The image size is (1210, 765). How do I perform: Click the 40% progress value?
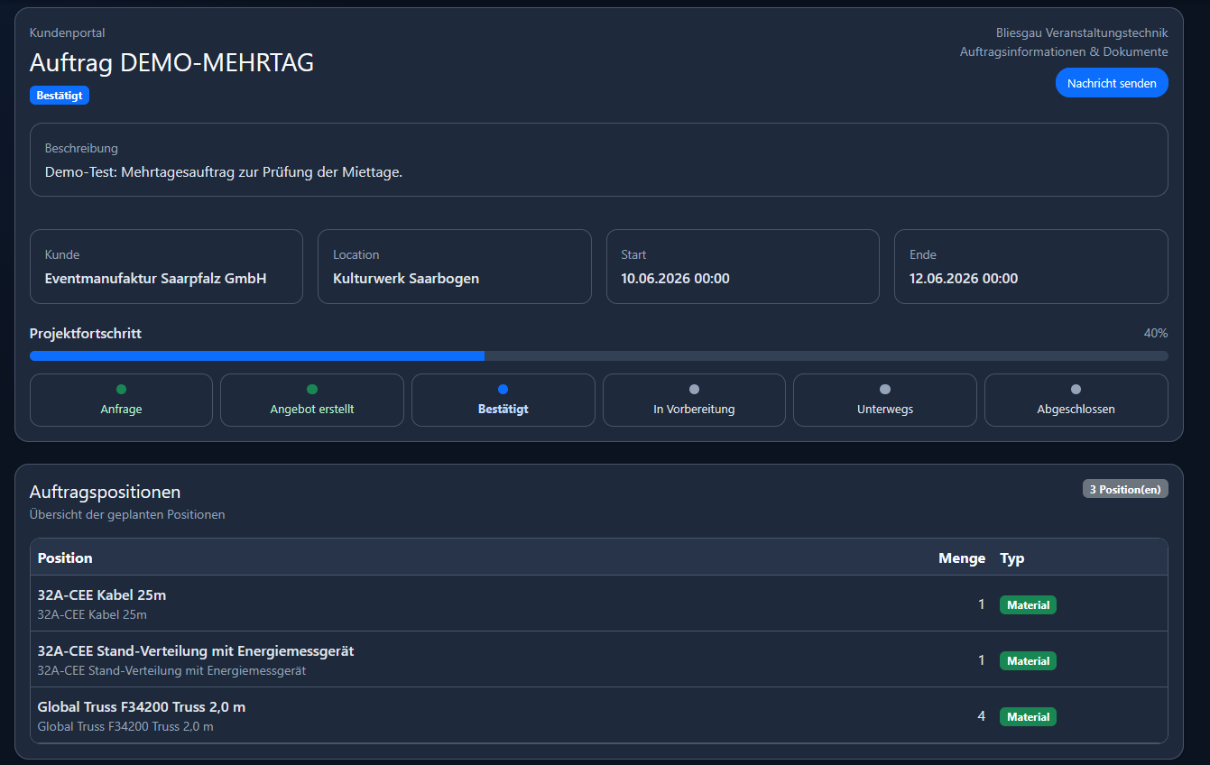coord(1156,334)
